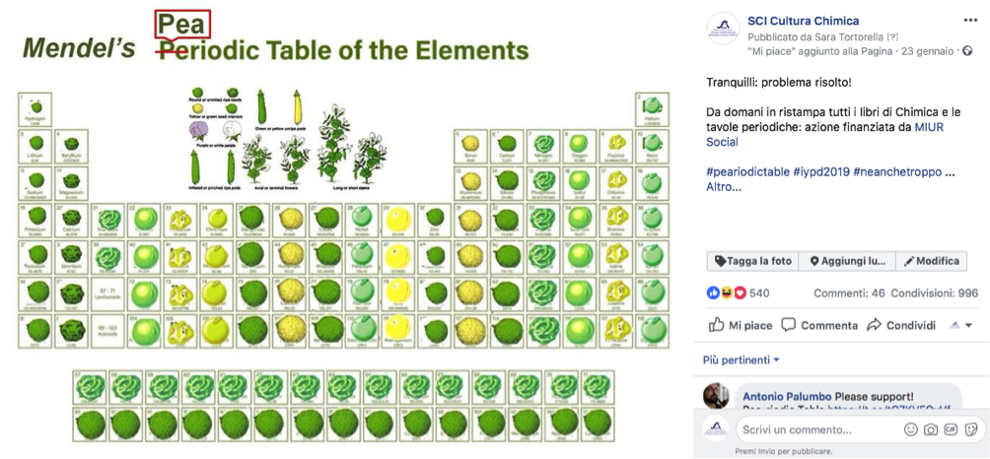Screen dimensions: 990x459
Task: Click the Commenta speech bubble icon
Action: (x=789, y=325)
